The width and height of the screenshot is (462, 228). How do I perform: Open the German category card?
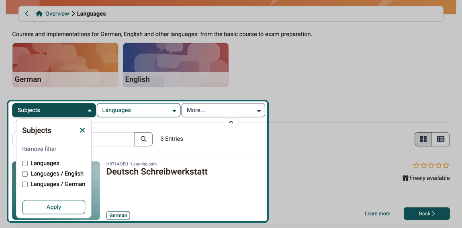65,65
